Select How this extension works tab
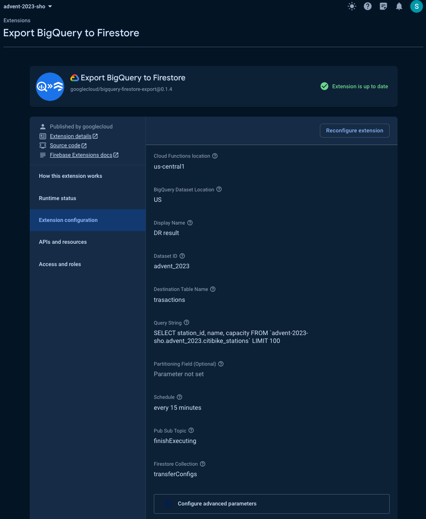The height and width of the screenshot is (519, 426). point(88,176)
